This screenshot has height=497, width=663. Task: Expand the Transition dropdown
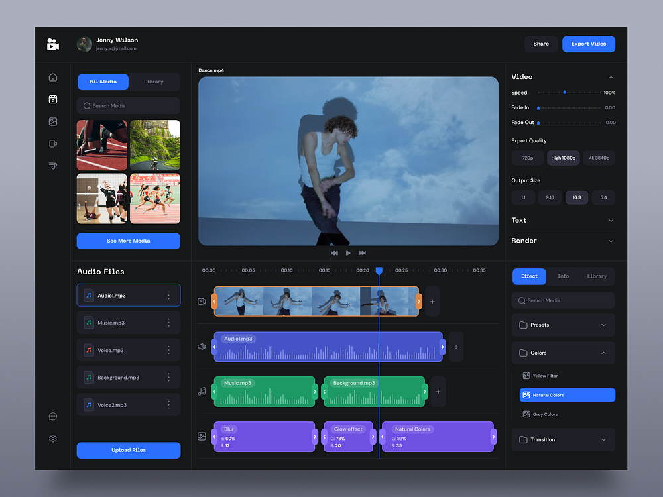pyautogui.click(x=562, y=439)
